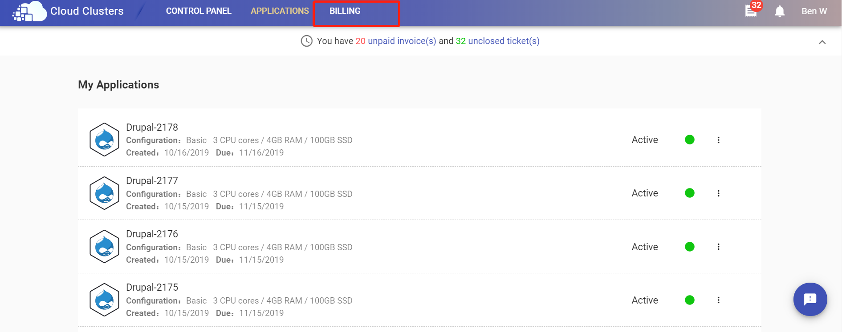Click Drupal-2178 due date 11/16/2019
This screenshot has width=842, height=332.
point(261,152)
